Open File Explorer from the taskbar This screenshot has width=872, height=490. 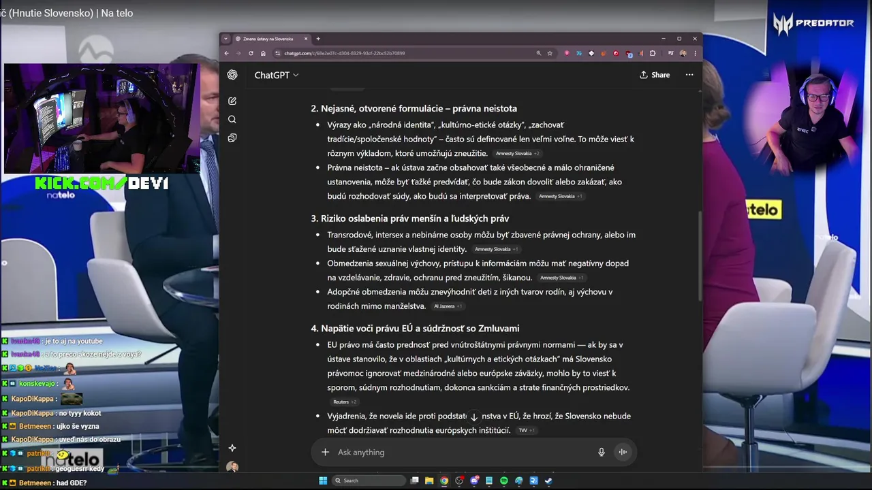click(x=429, y=480)
